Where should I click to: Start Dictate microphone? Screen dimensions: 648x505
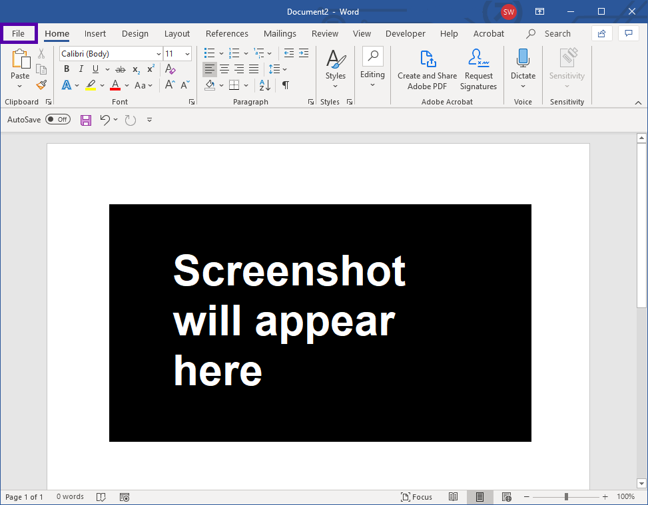[523, 59]
